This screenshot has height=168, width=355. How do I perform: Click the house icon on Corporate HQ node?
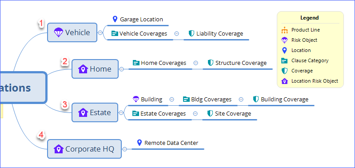[59, 149]
